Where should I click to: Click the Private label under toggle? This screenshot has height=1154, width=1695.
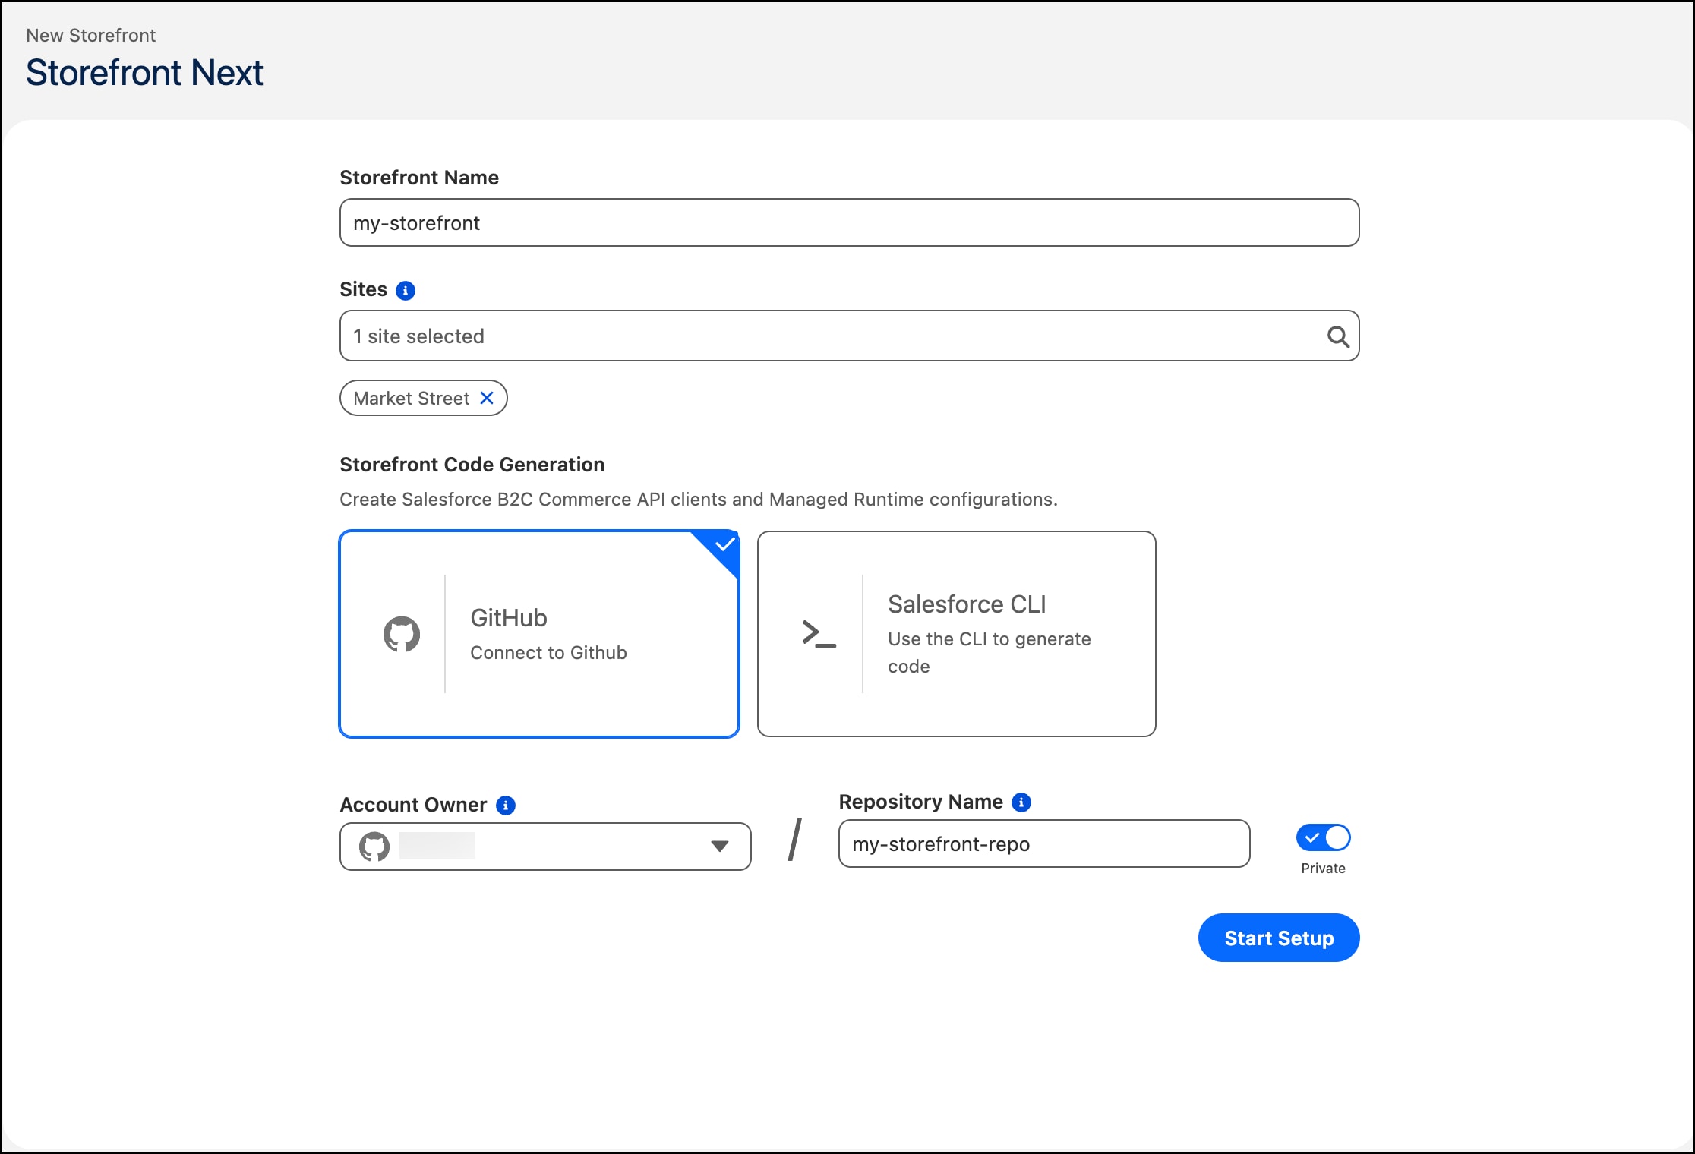(1323, 869)
